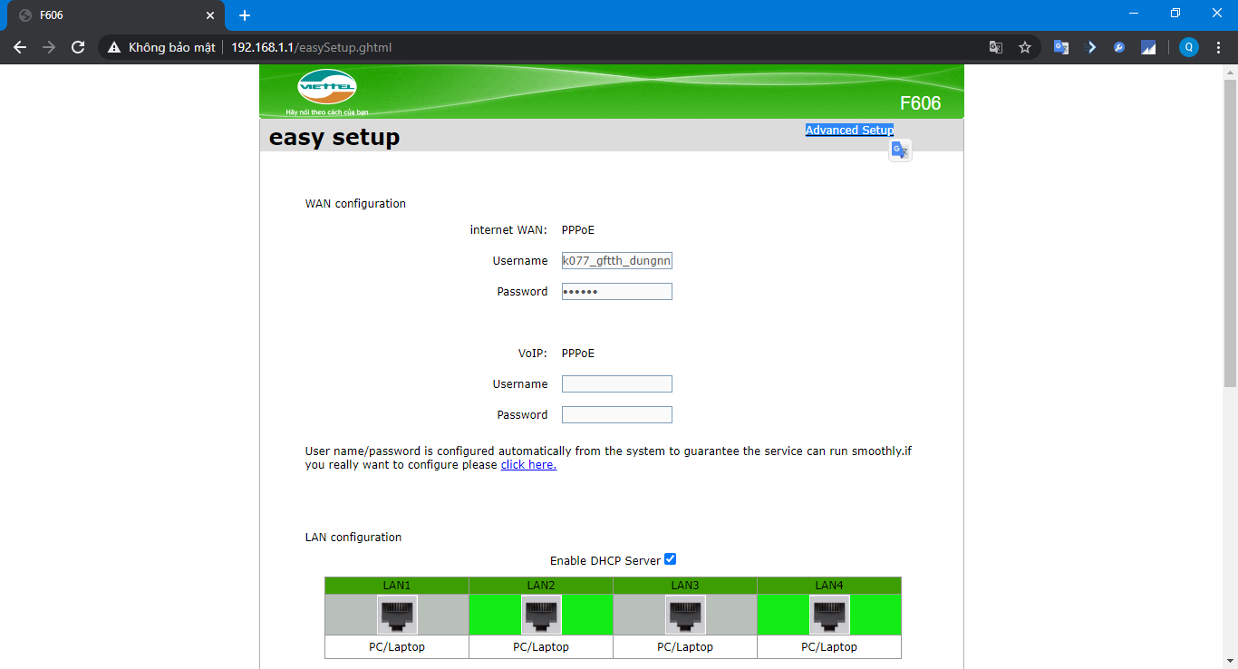The width and height of the screenshot is (1238, 669).
Task: Click the LAN2 column header
Action: point(541,586)
